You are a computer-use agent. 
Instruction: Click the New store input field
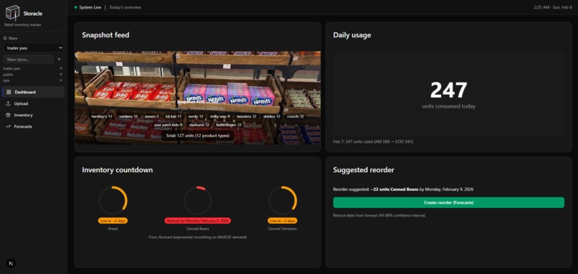point(29,59)
